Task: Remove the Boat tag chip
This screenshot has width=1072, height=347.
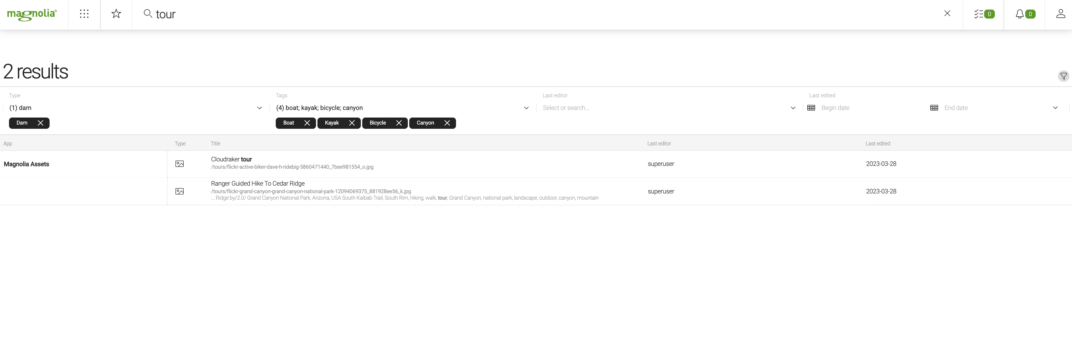Action: pos(307,123)
